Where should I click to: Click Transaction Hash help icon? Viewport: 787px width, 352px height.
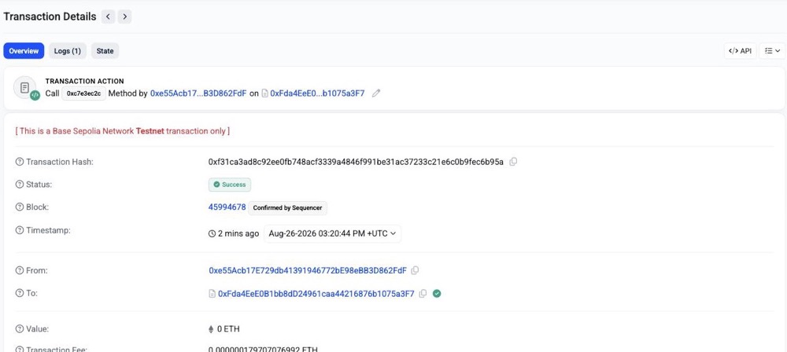(x=20, y=161)
